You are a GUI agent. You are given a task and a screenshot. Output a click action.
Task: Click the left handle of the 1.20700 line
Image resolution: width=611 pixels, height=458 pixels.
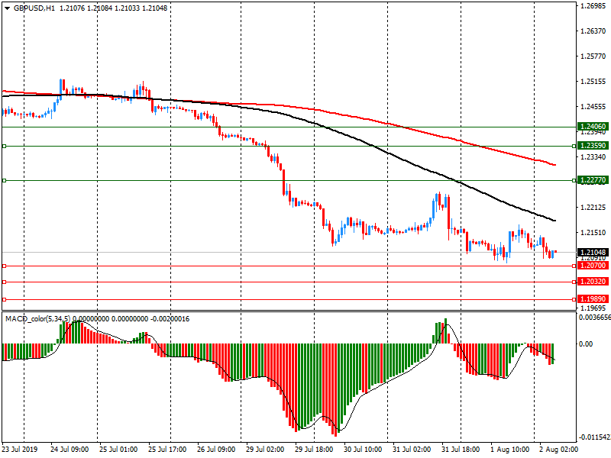click(5, 266)
